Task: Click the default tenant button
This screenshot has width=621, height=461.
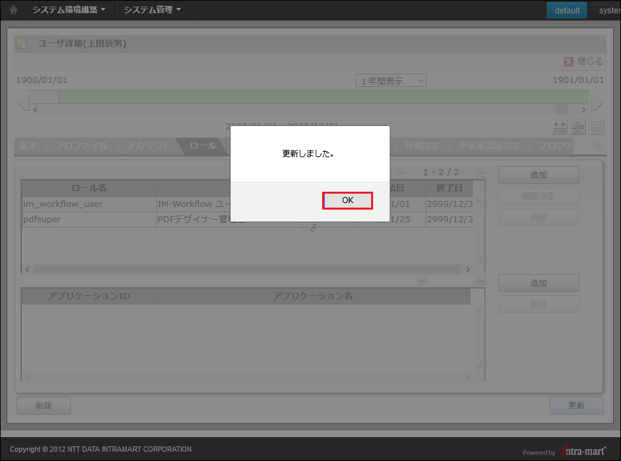Action: 567,11
